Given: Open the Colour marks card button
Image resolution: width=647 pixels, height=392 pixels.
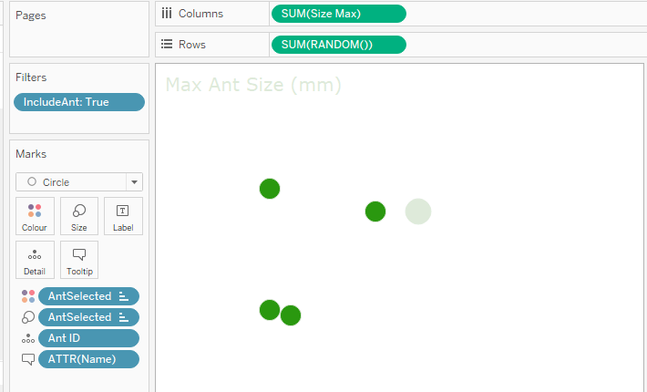Looking at the screenshot, I should pyautogui.click(x=35, y=216).
